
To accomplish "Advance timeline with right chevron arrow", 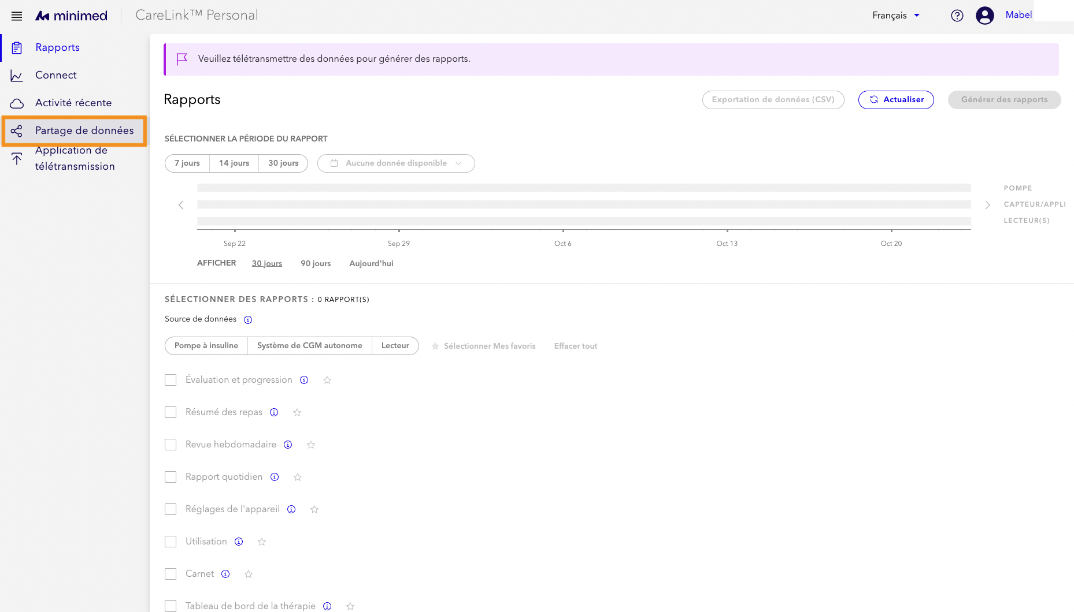I will tap(988, 205).
